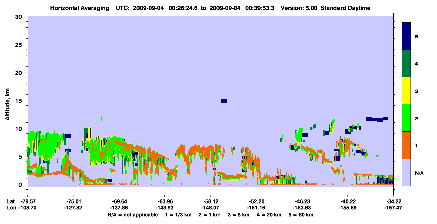Click latitude value -63.96
This screenshot has width=437, height=224.
[165, 201]
